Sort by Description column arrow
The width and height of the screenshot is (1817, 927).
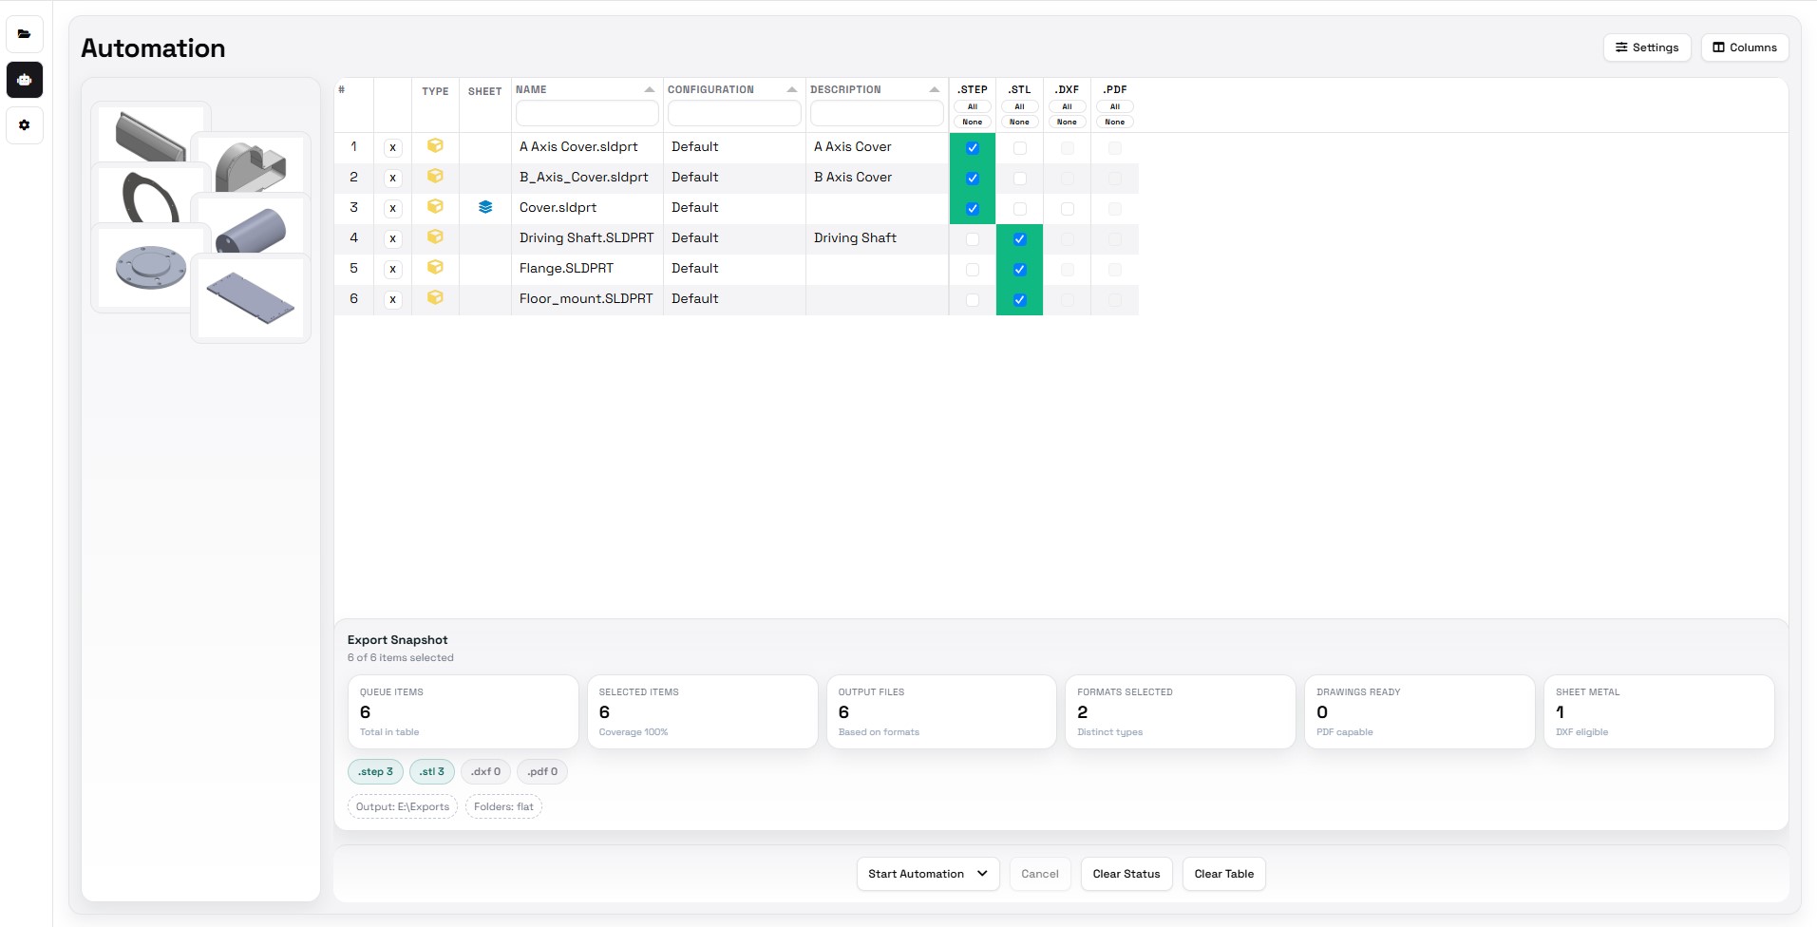click(935, 89)
